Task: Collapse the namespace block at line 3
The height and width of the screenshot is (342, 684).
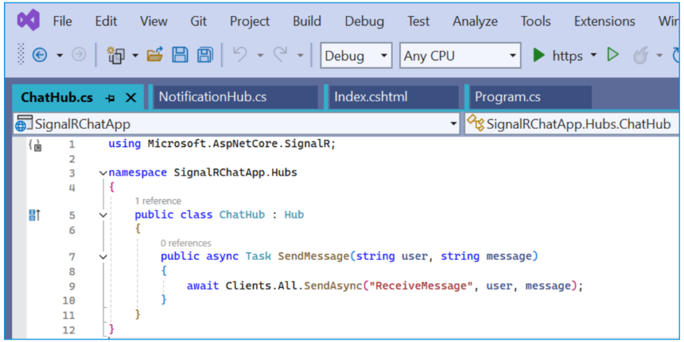Action: click(x=103, y=173)
